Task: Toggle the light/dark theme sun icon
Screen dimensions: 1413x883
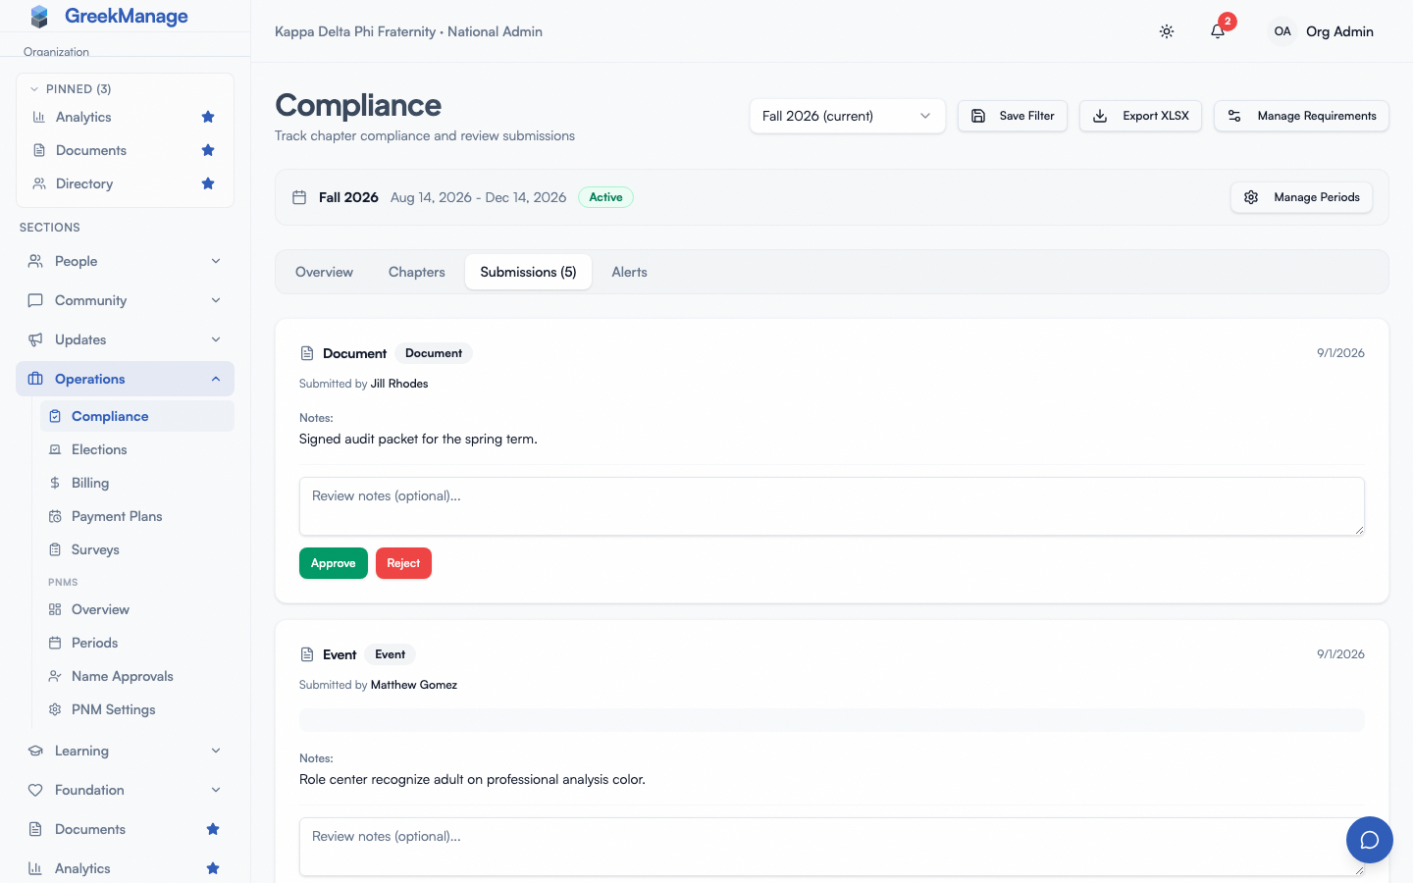Action: coord(1167,31)
